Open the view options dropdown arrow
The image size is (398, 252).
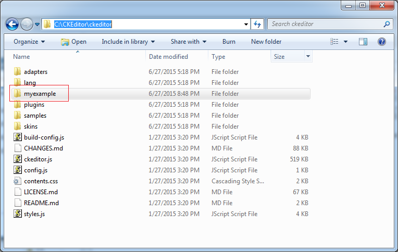tap(345, 42)
